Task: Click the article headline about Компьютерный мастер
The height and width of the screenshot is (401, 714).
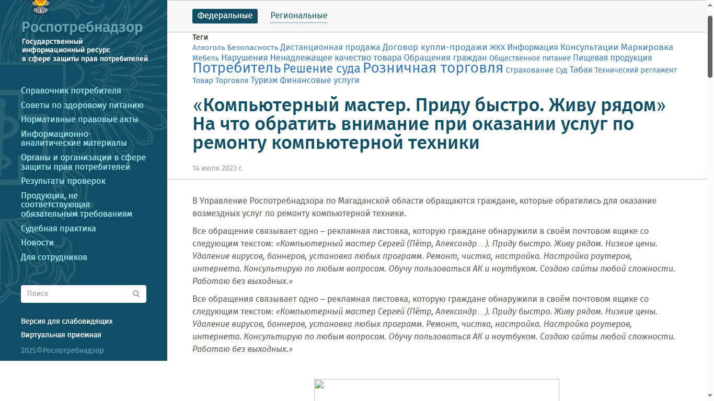Action: tap(429, 124)
